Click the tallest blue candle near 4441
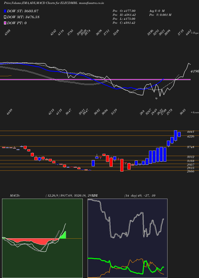This screenshot has width=199, height=278. (x=176, y=135)
